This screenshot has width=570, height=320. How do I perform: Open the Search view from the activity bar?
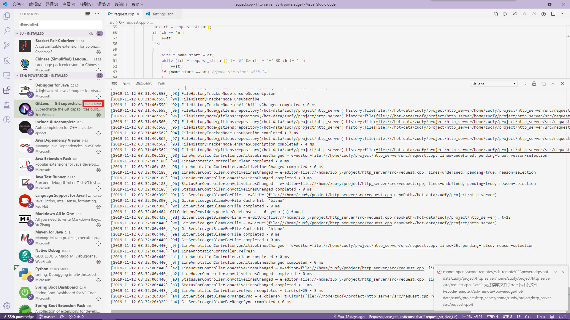coord(7,31)
